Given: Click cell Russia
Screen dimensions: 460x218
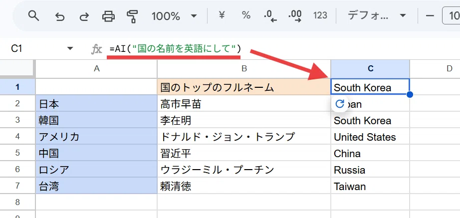Looking at the screenshot, I should 370,169.
